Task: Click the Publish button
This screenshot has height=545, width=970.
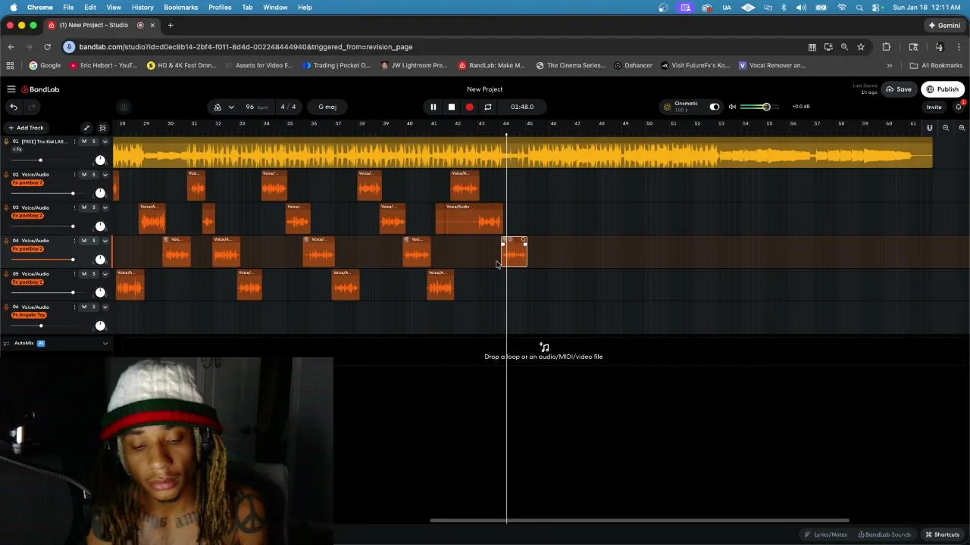Action: pos(943,89)
